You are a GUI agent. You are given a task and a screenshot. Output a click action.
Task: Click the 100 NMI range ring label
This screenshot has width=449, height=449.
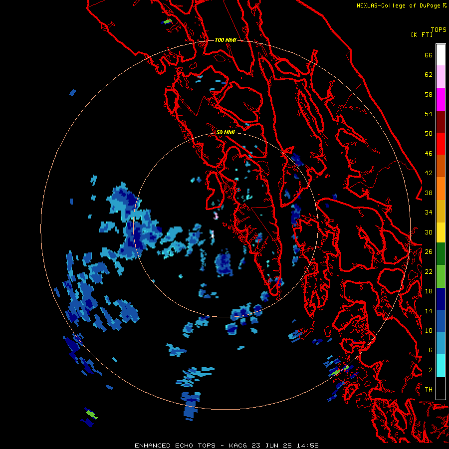225,40
